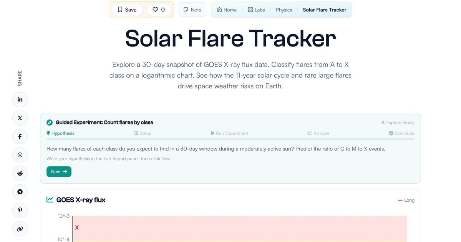Share via Telegram icon
461x242 pixels.
[x=20, y=192]
